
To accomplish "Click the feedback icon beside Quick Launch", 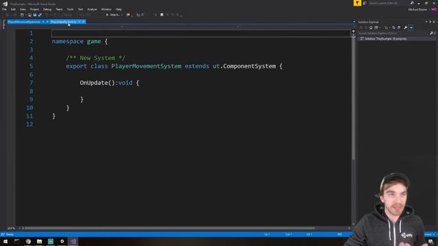I will [x=365, y=3].
